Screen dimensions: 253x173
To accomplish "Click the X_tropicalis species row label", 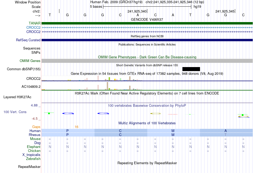I will click(x=31, y=155).
